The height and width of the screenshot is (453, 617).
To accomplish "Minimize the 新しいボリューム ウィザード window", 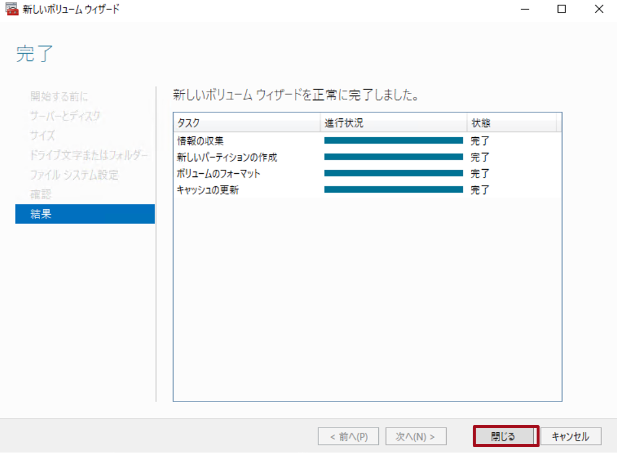I will pos(524,9).
